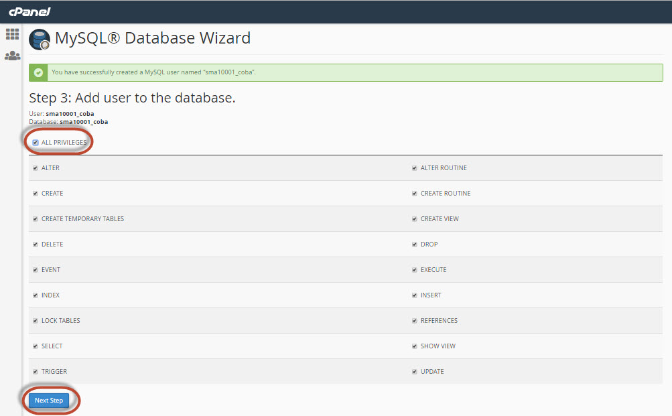Open the User Manager icon in sidebar
The width and height of the screenshot is (672, 416).
tap(12, 56)
